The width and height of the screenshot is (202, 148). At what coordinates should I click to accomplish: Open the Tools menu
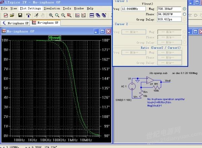67,8
